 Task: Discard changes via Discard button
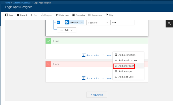22,15
